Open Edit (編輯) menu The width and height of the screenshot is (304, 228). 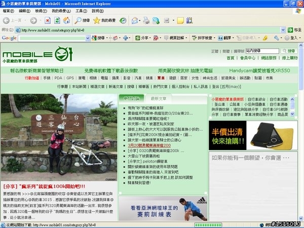point(24,11)
